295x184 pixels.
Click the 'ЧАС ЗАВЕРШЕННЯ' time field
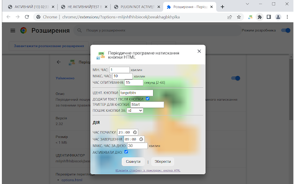pyautogui.click(x=134, y=139)
